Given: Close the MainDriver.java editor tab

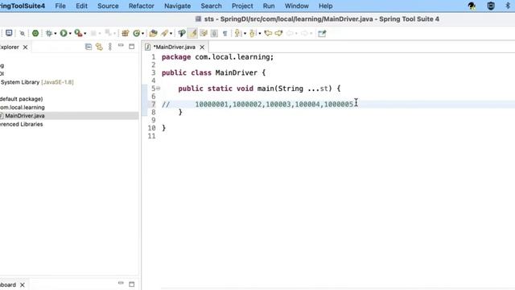Looking at the screenshot, I should (x=202, y=47).
